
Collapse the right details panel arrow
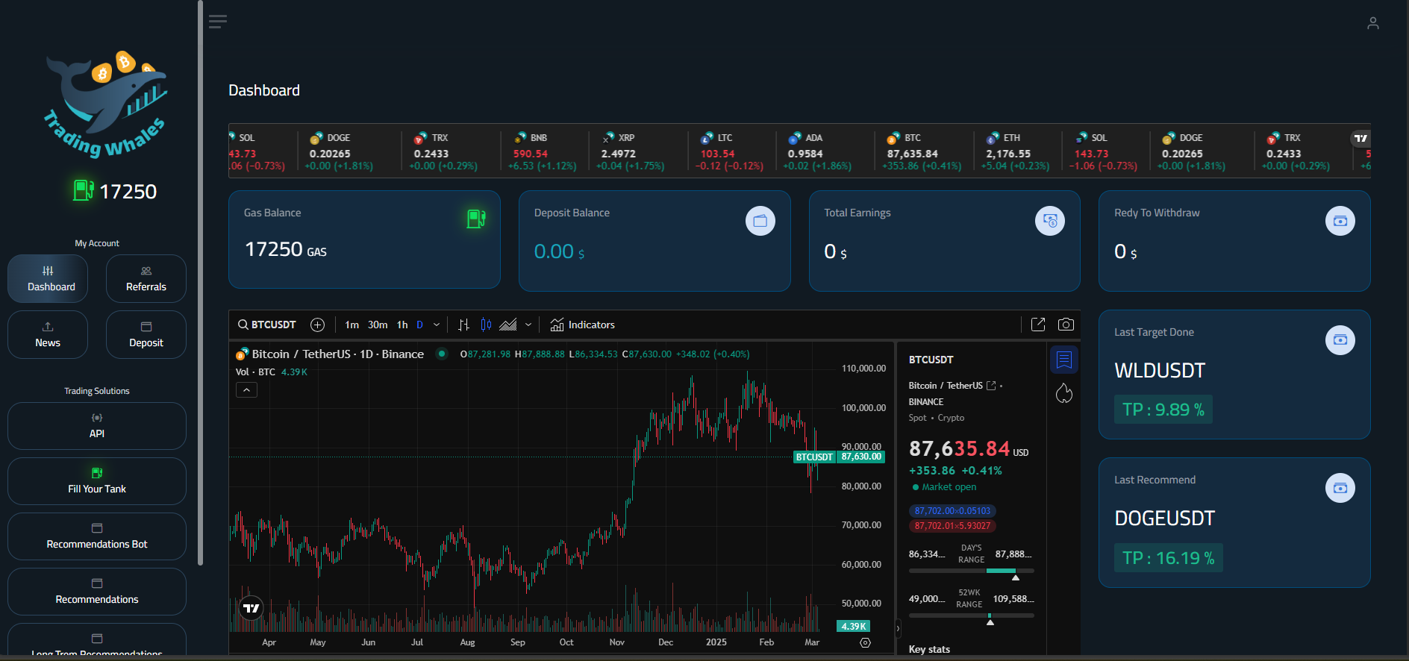tap(898, 629)
